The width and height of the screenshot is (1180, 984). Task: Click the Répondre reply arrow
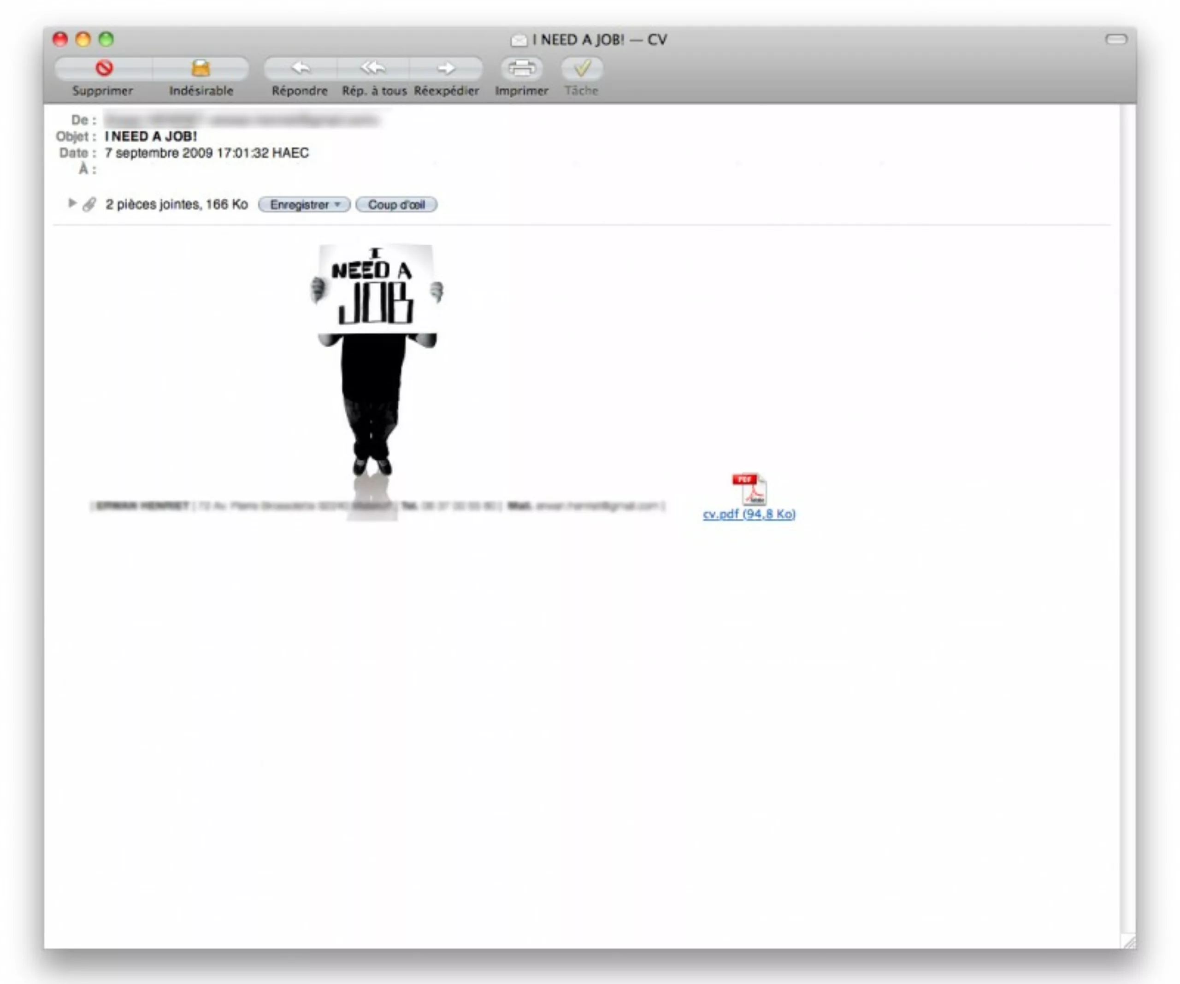(301, 68)
